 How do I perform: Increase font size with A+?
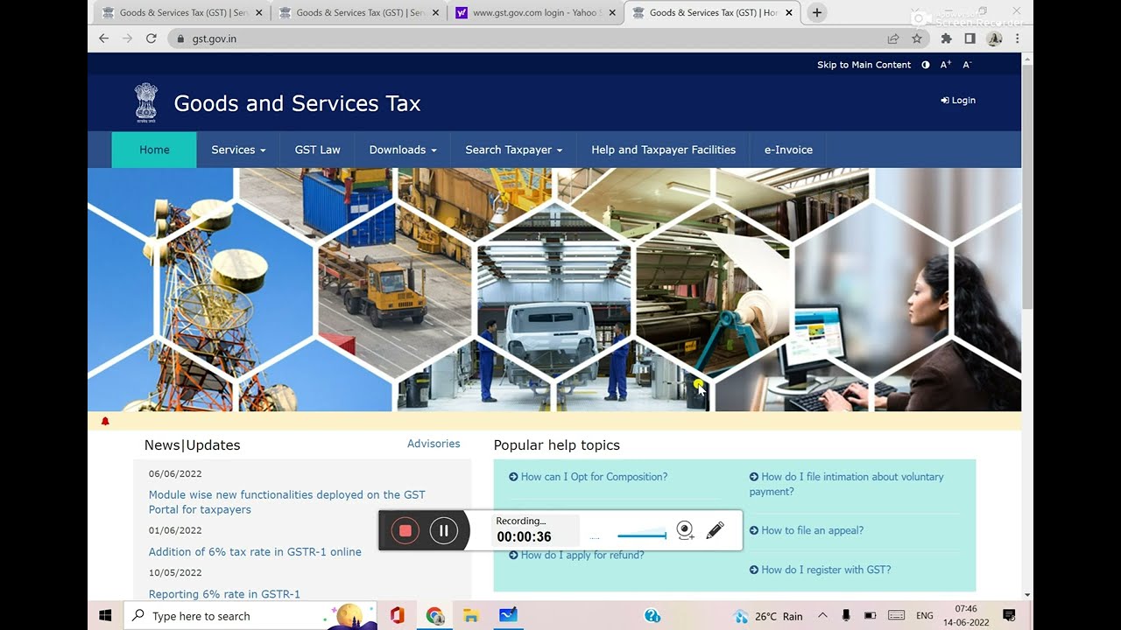946,65
